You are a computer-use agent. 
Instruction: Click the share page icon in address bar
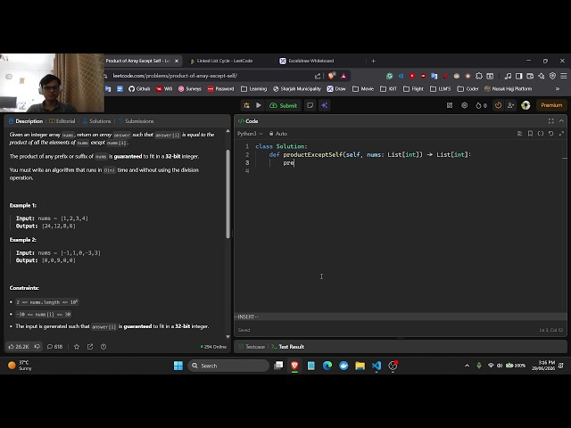318,76
